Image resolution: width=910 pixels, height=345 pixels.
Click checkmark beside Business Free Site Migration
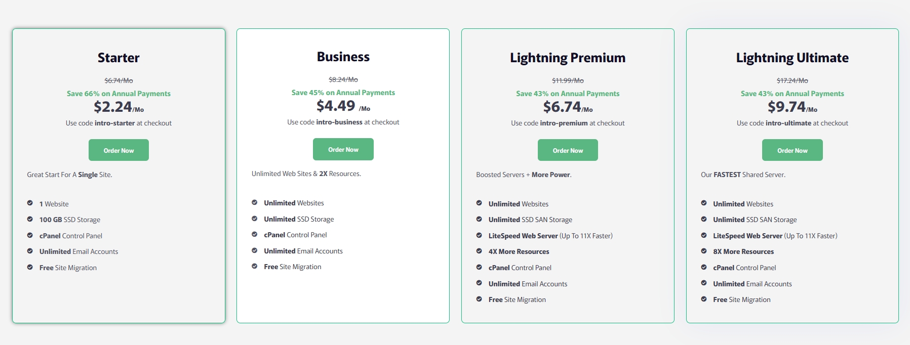click(x=255, y=267)
